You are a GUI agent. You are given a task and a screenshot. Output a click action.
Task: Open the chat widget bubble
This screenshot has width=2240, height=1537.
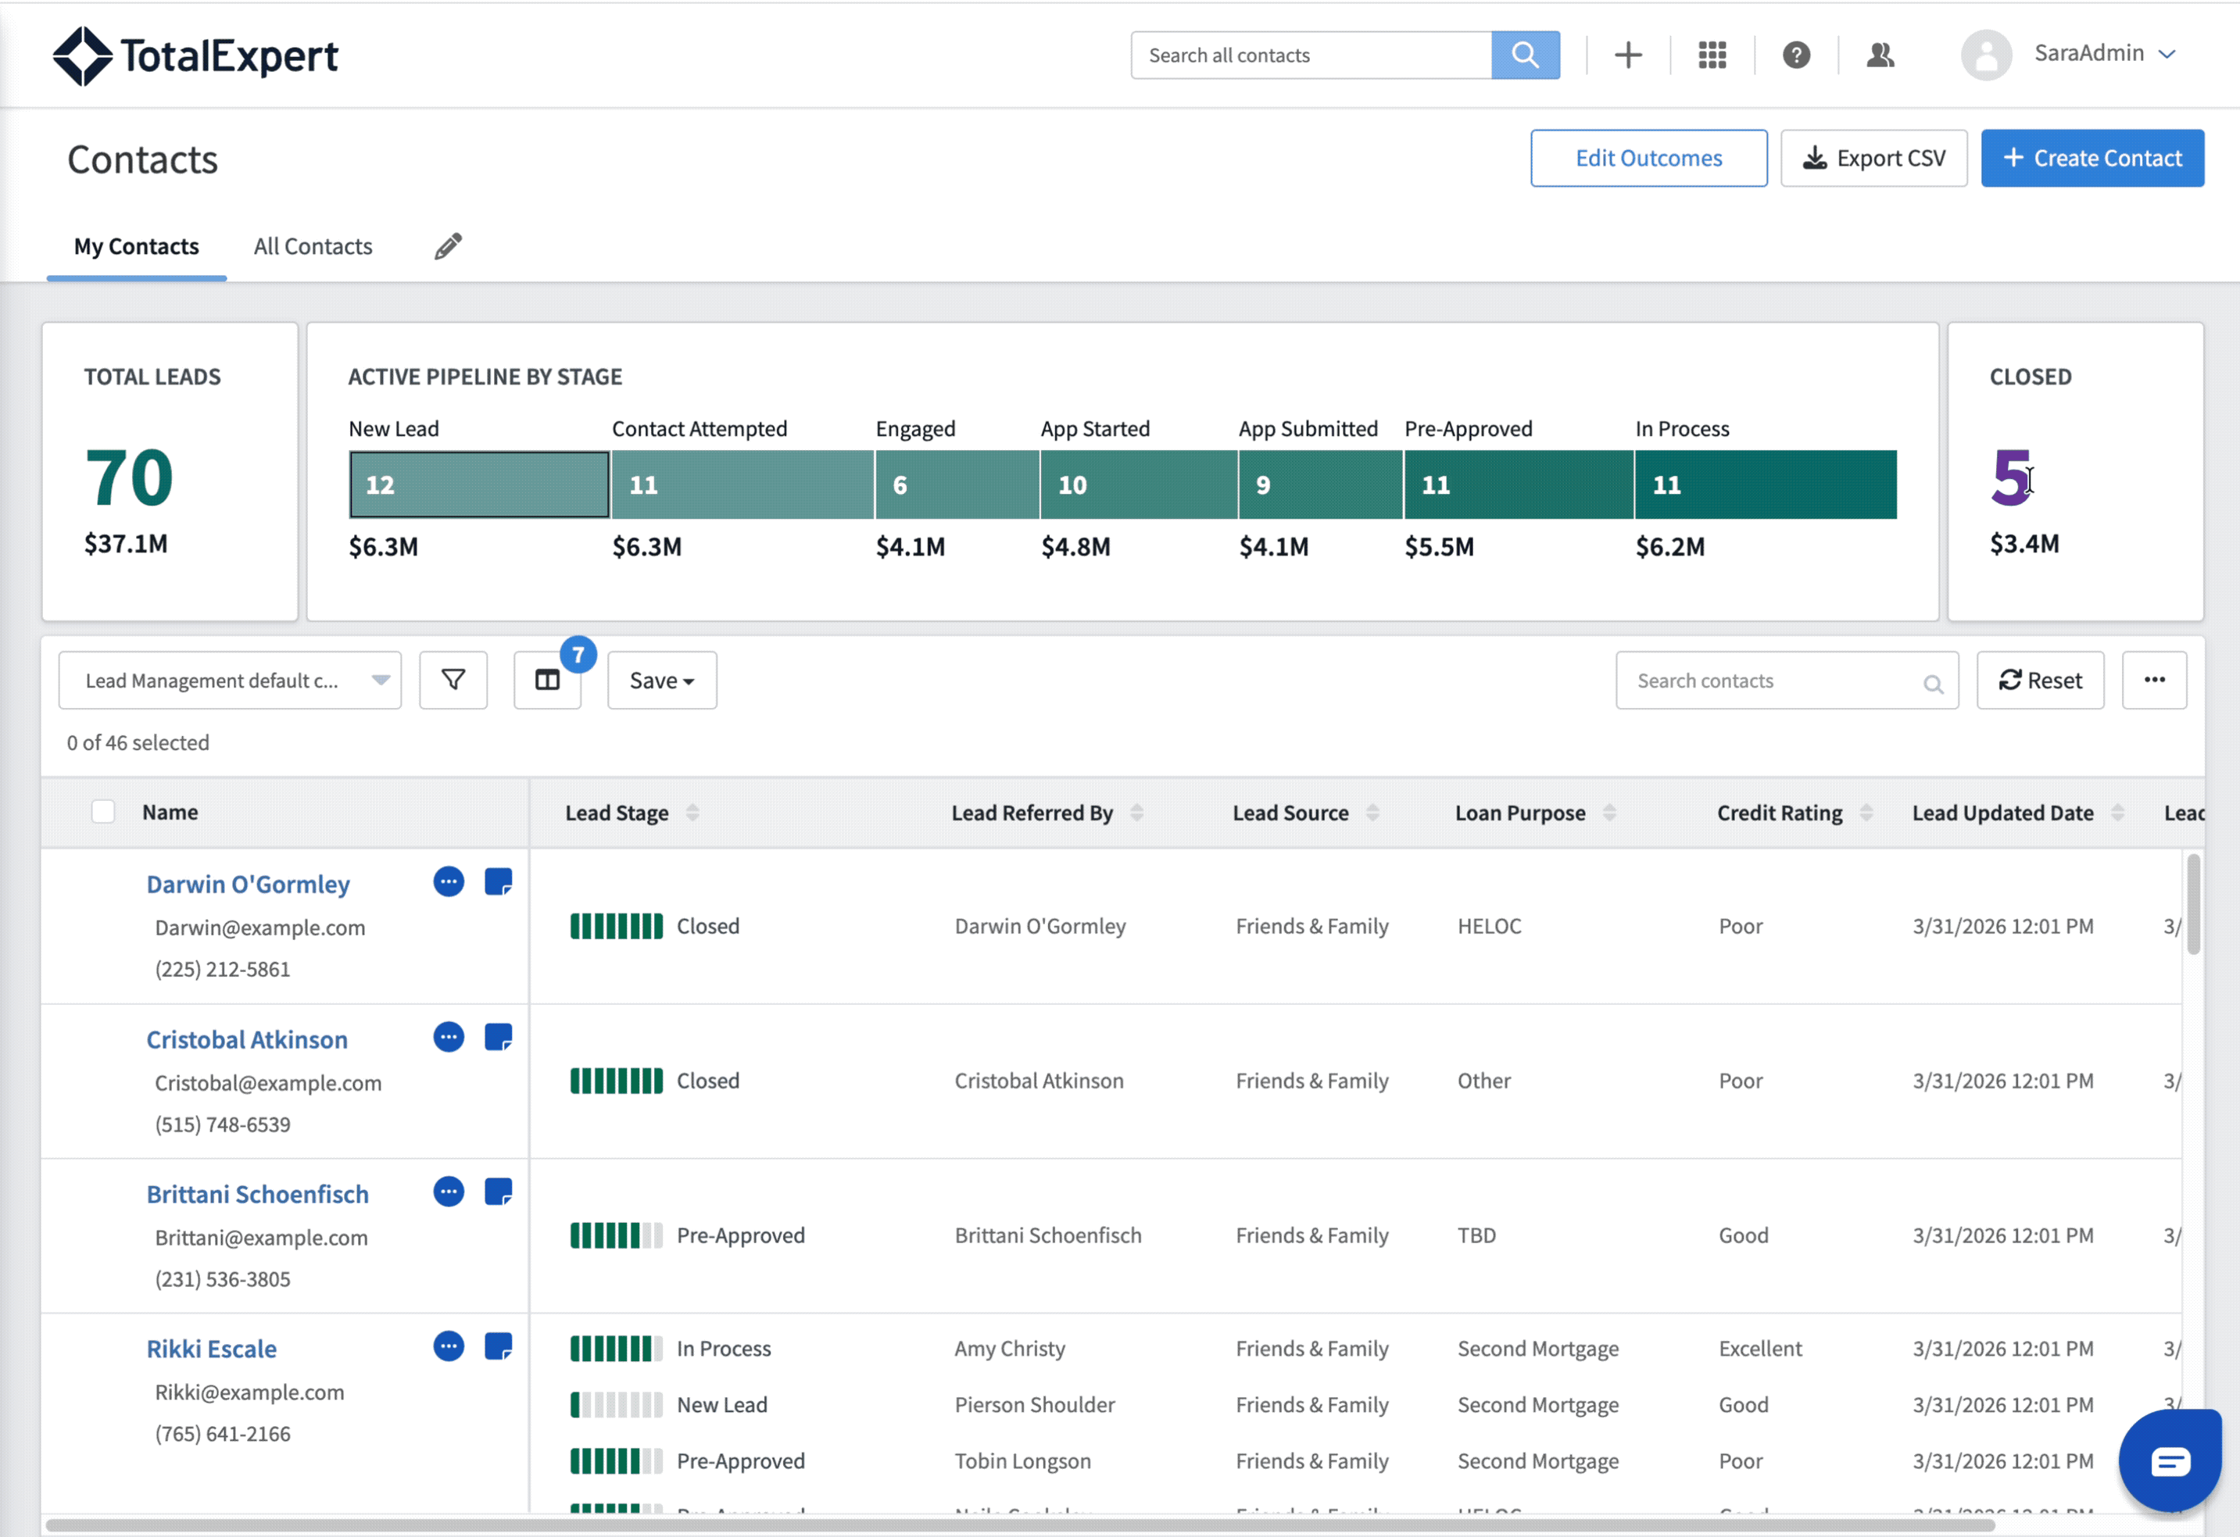tap(2169, 1461)
